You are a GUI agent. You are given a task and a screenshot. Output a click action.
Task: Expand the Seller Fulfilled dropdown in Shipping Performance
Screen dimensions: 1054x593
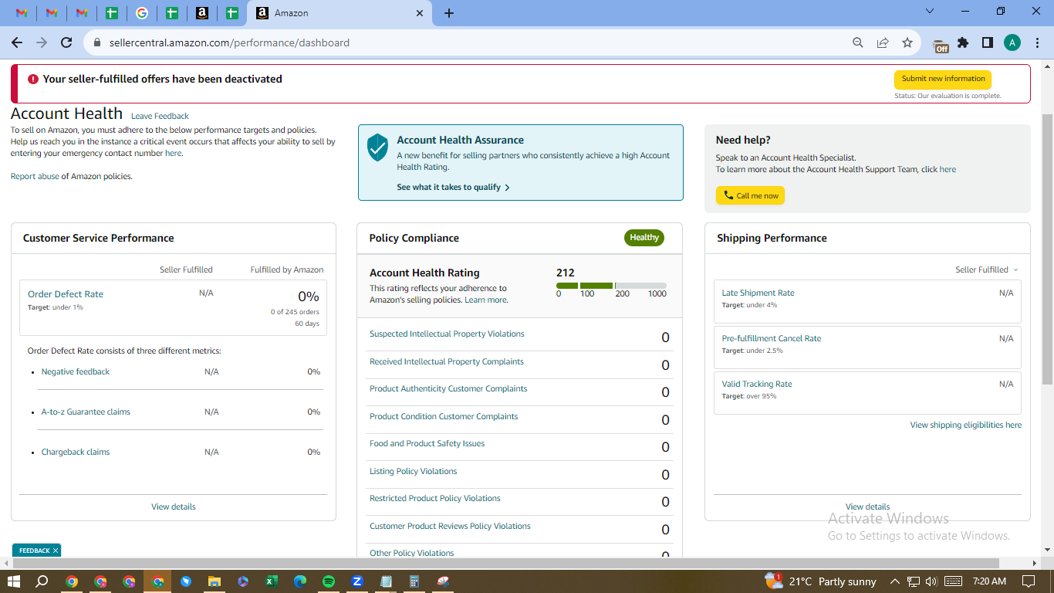(987, 269)
